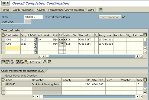This screenshot has width=149, height=100.
Task: Open the Items section
Action: pos(91,10)
